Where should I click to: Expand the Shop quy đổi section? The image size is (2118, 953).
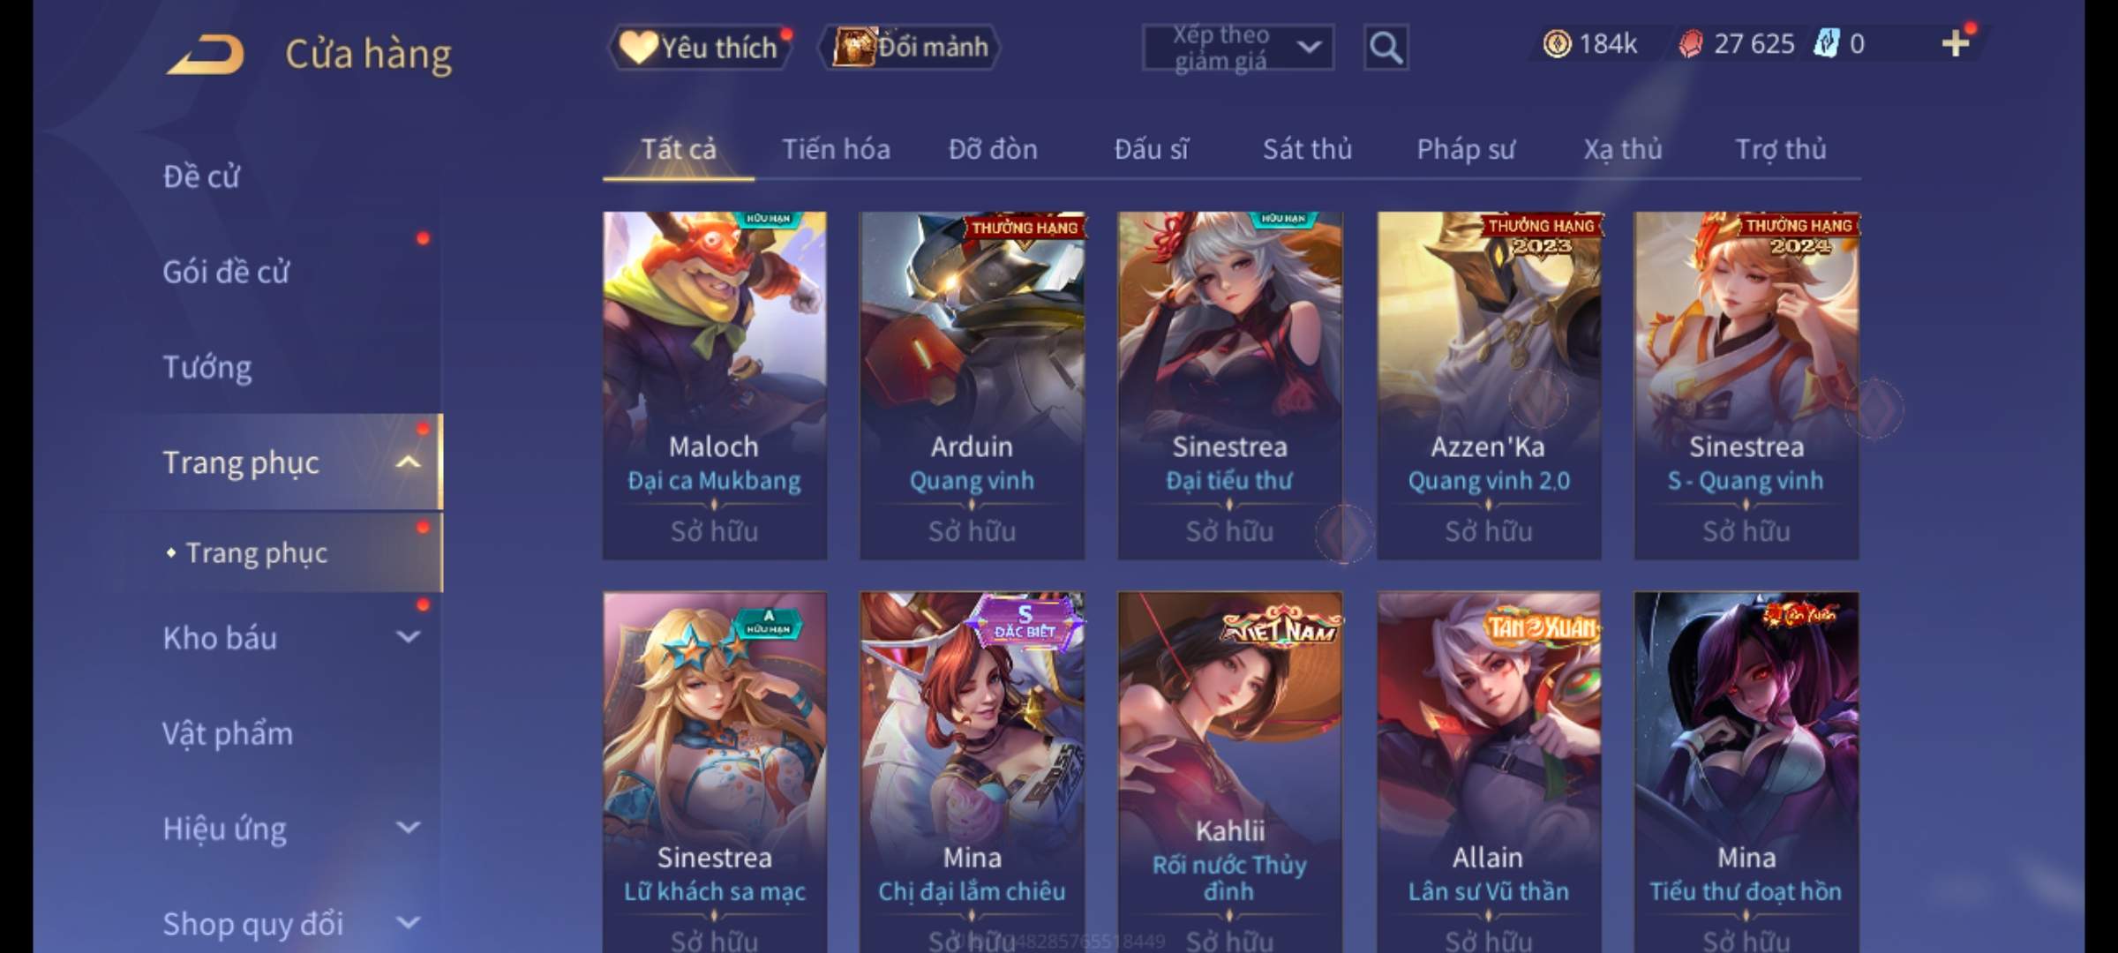408,923
